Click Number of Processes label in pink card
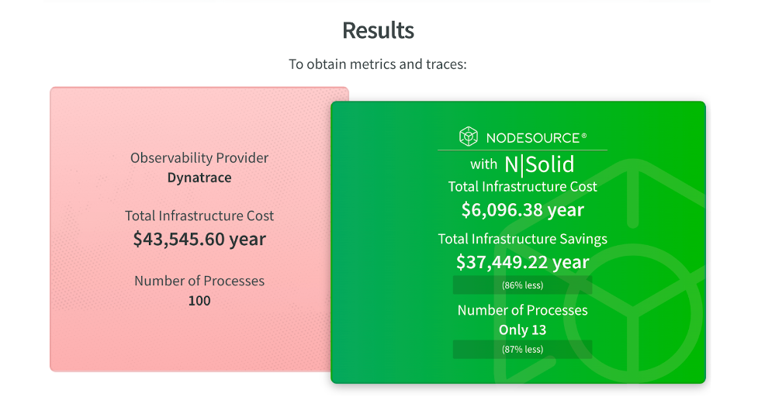The image size is (758, 397). [199, 281]
